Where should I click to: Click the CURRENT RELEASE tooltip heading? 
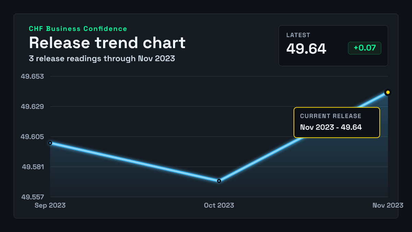coord(331,116)
